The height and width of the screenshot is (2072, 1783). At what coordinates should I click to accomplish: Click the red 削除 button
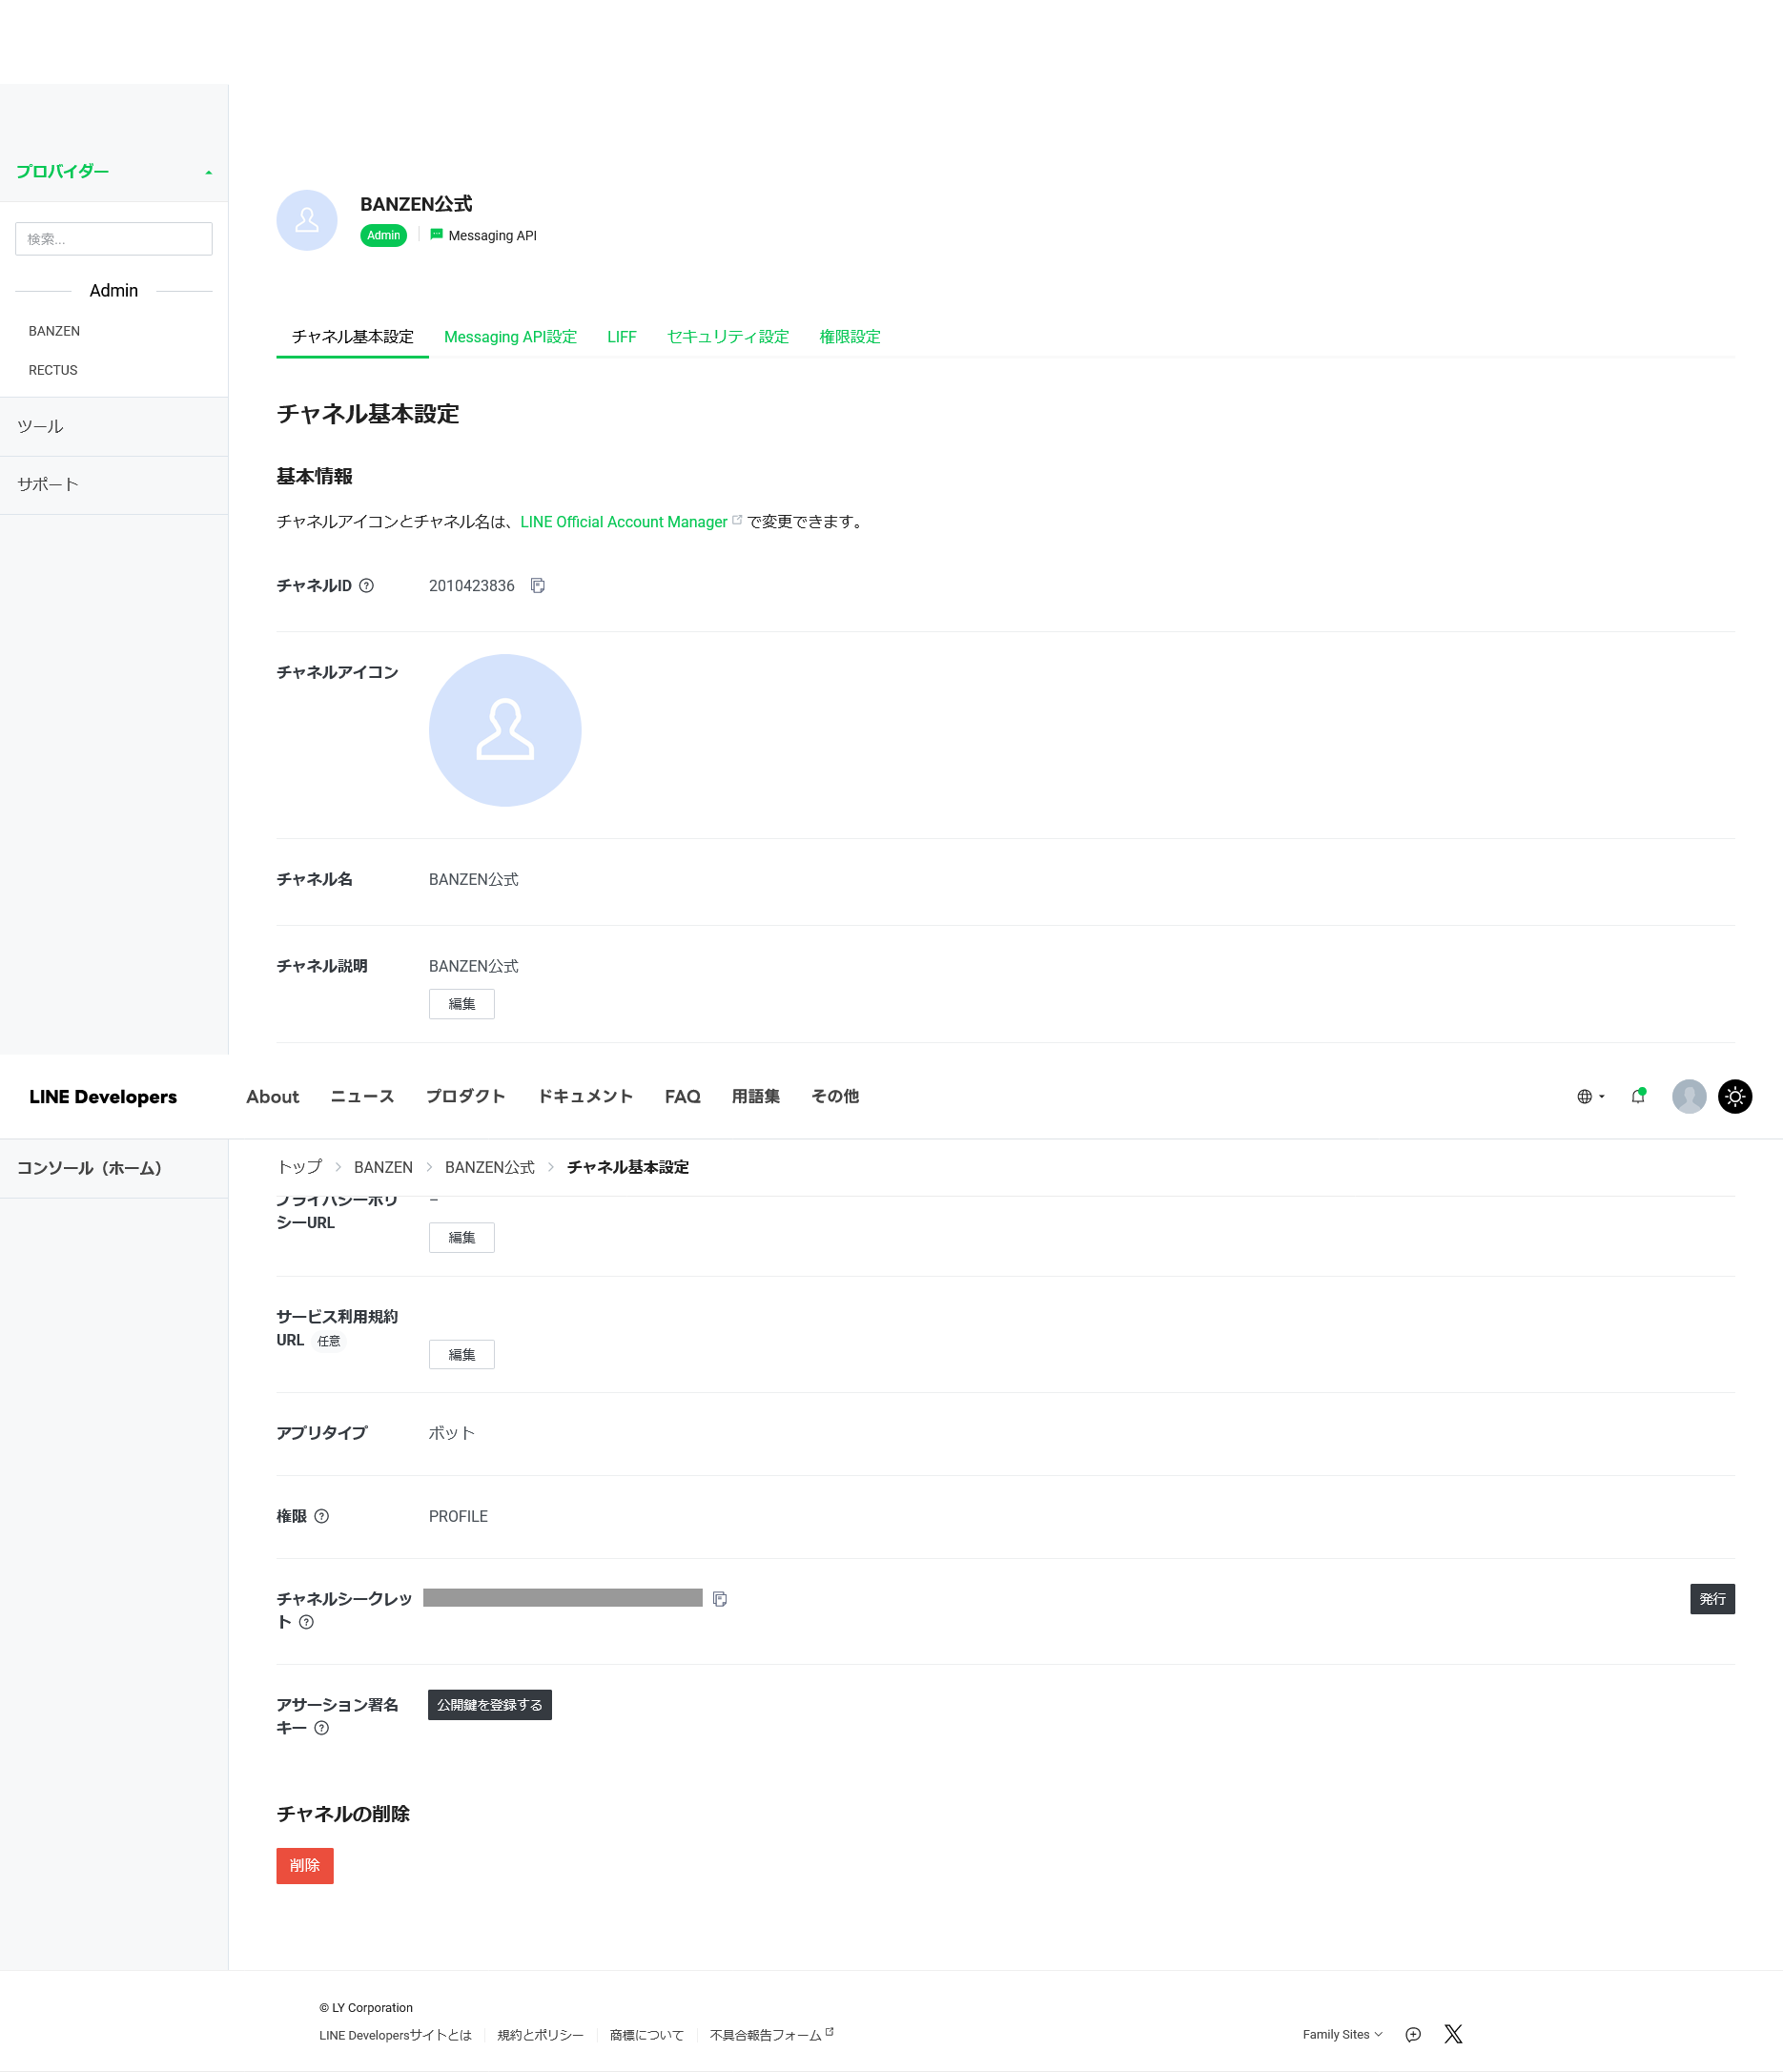coord(305,1866)
